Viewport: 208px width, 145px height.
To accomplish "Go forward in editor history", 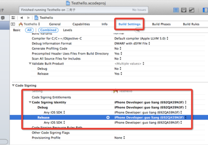I will 28,18.
